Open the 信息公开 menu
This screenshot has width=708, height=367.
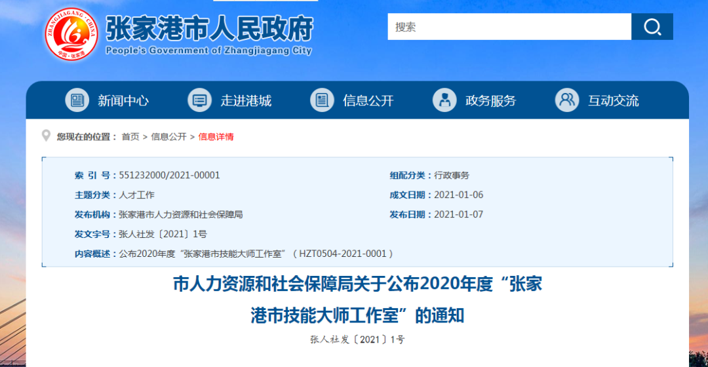368,101
